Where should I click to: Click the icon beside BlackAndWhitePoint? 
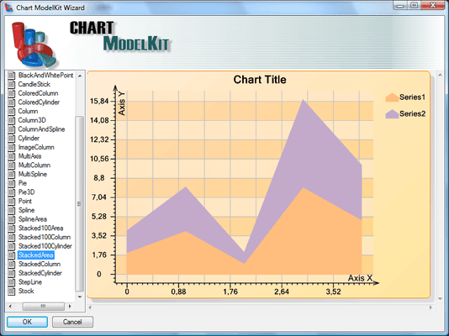click(12, 76)
